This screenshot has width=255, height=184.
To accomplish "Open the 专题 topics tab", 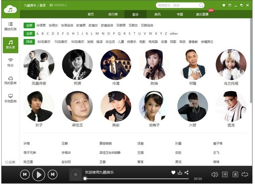I will point(180,14).
